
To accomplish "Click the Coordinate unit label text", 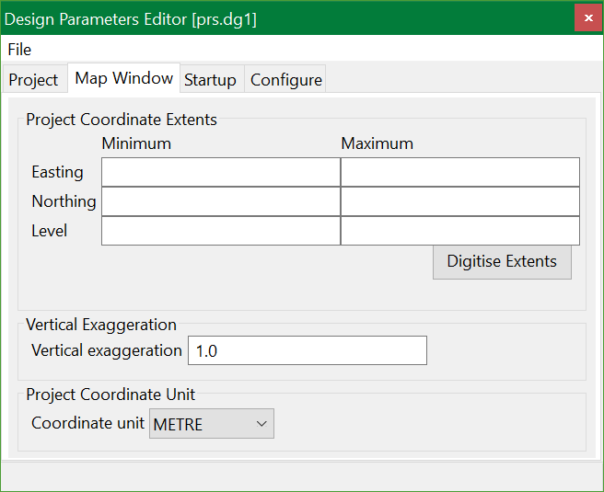I will pyautogui.click(x=88, y=424).
